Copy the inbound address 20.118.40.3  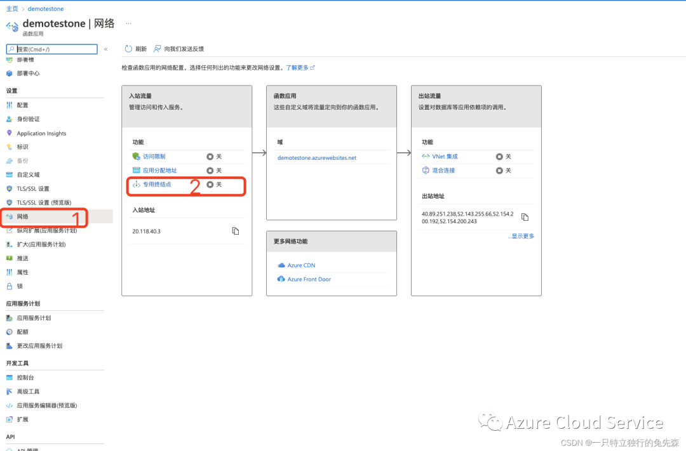(x=236, y=231)
